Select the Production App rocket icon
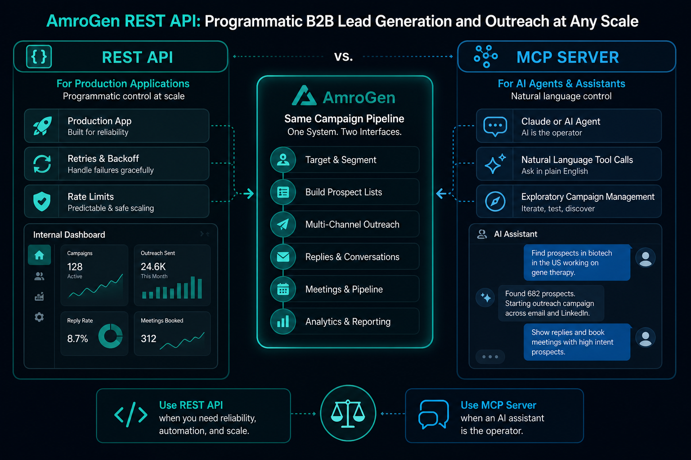Screen dimensions: 691x460 point(42,126)
